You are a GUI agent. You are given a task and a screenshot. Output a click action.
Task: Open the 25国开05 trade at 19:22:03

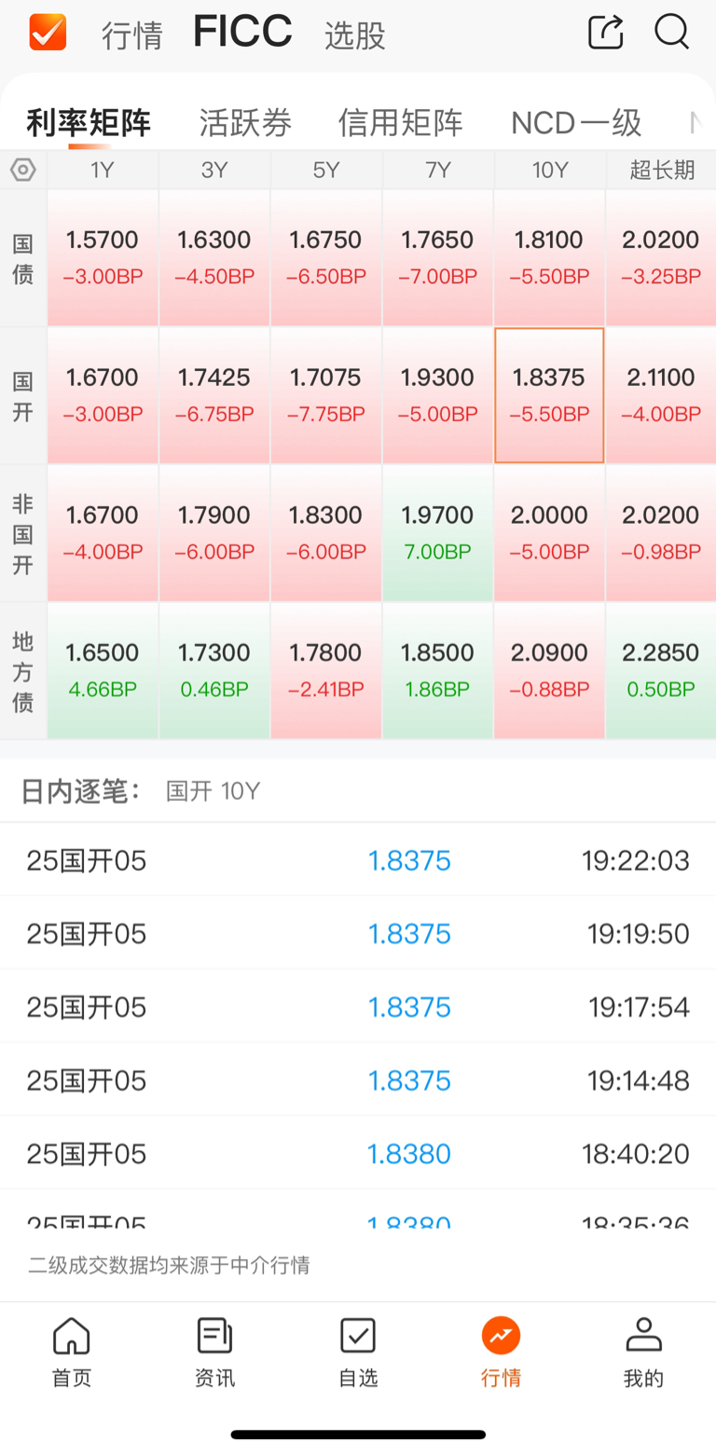358,860
